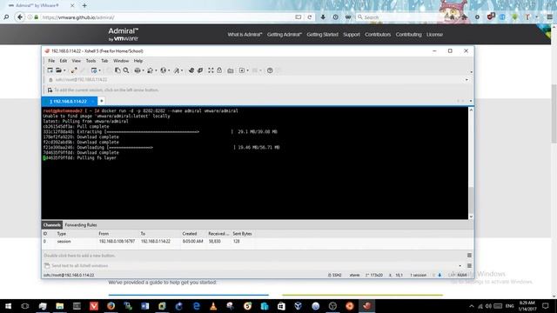Expand the Properties icon dropdown arrow
557x313 pixels.
tap(100, 70)
